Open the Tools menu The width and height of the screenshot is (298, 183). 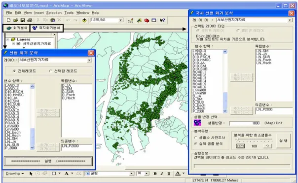[x=69, y=13]
